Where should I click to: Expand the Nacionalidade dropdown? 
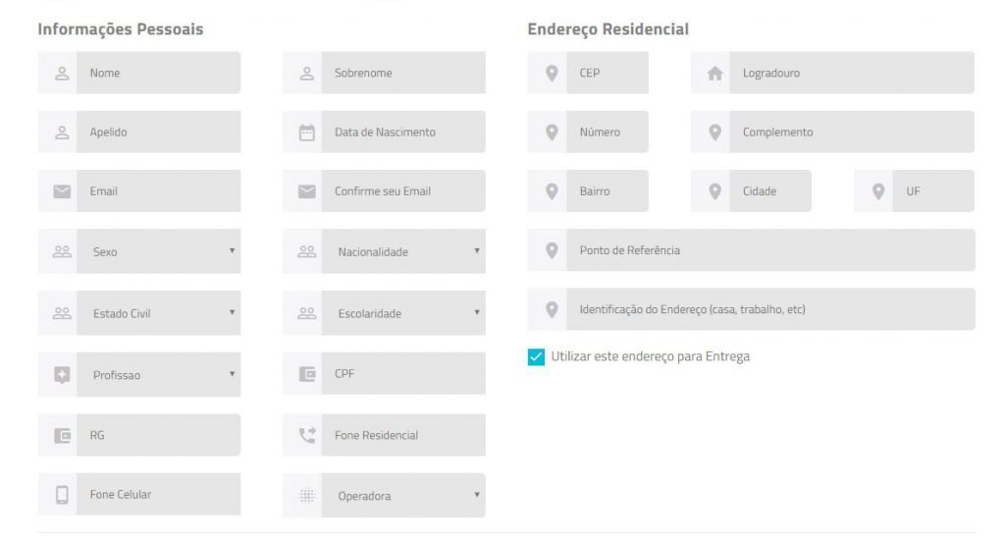click(x=403, y=252)
